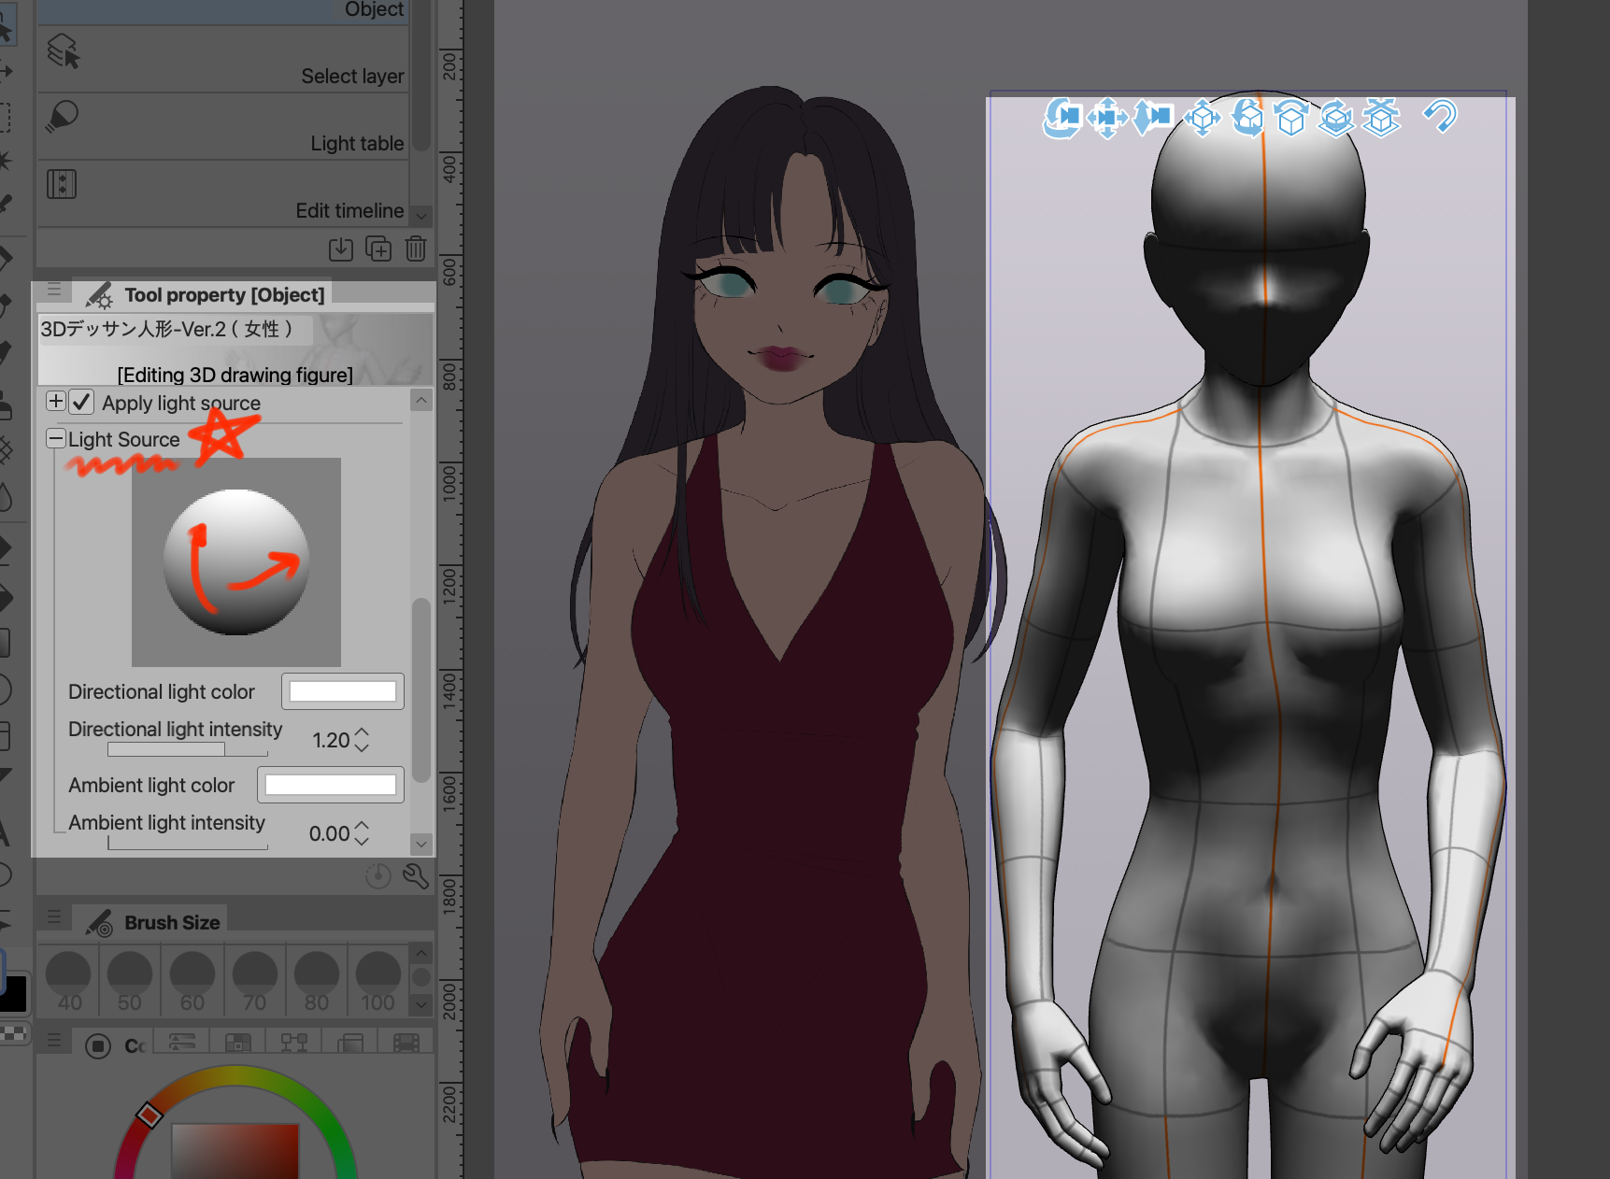Select the rotate camera manipulator icon
The height and width of the screenshot is (1179, 1610).
click(x=1062, y=118)
